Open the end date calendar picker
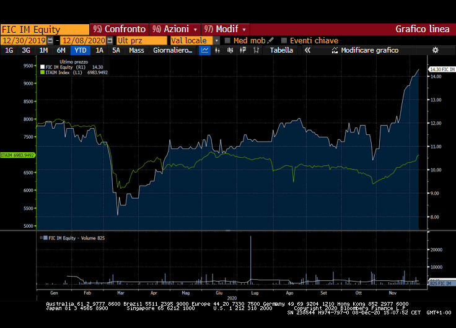This screenshot has width=456, height=328. [110, 40]
